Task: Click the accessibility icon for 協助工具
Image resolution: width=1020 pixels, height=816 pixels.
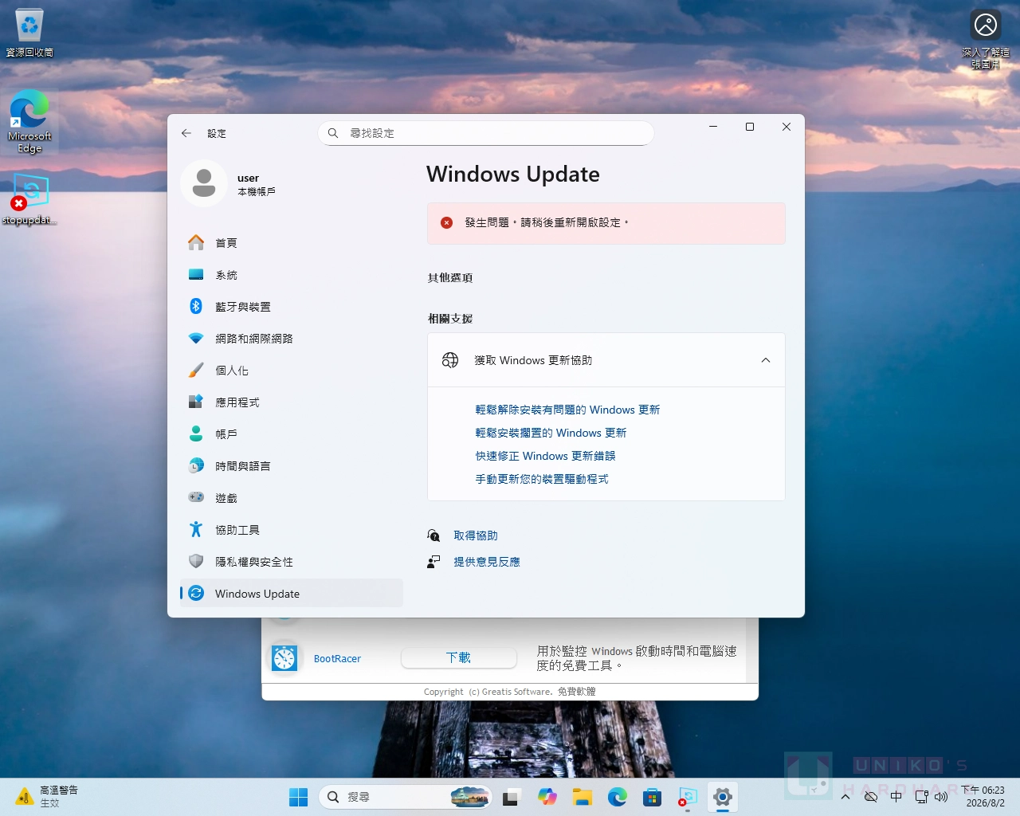Action: 196,529
